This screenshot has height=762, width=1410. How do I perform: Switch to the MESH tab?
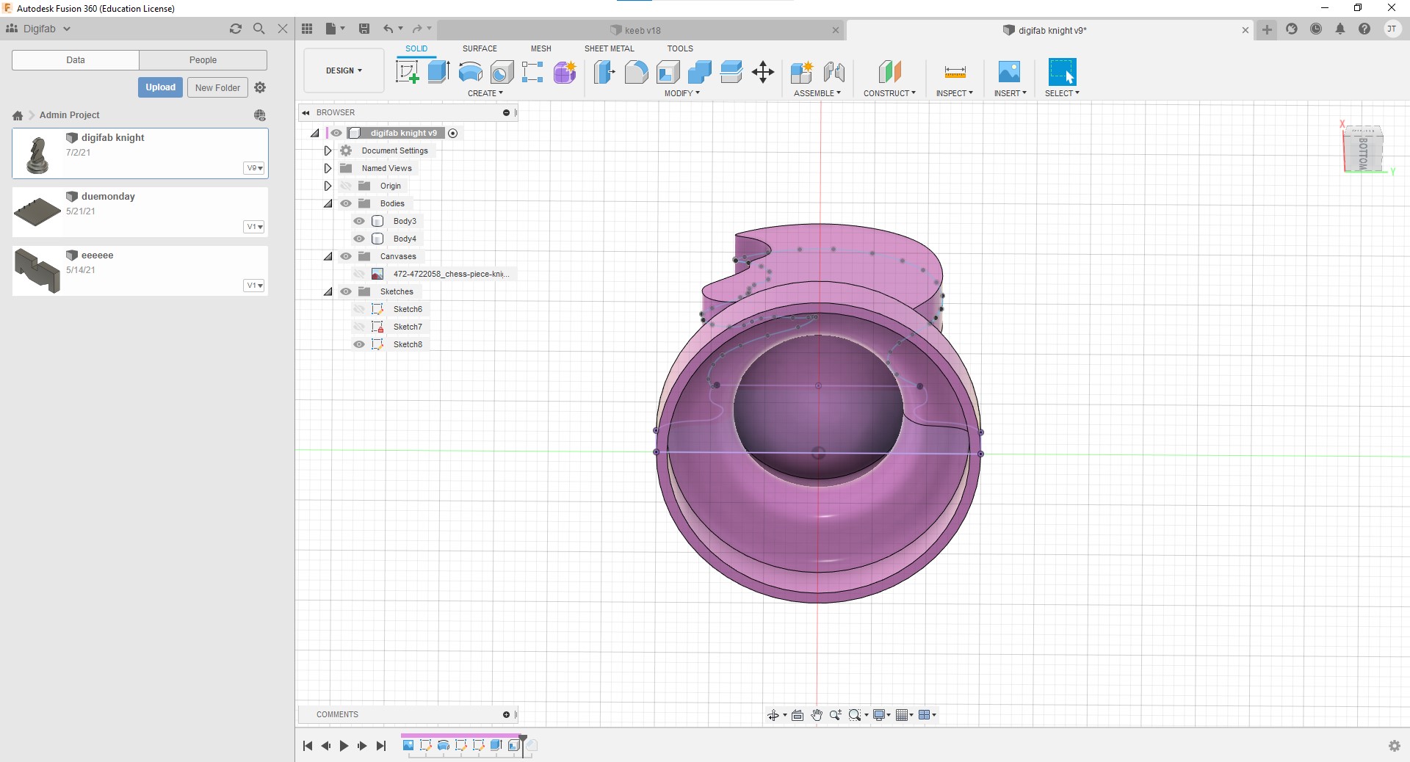(x=540, y=48)
